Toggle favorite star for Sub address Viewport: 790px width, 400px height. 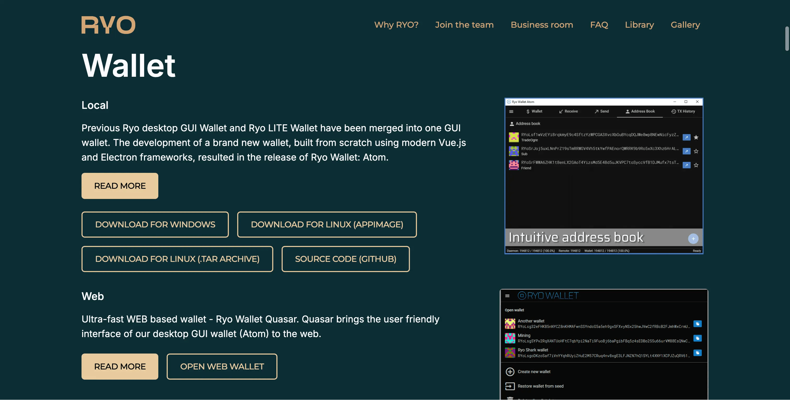pyautogui.click(x=696, y=151)
